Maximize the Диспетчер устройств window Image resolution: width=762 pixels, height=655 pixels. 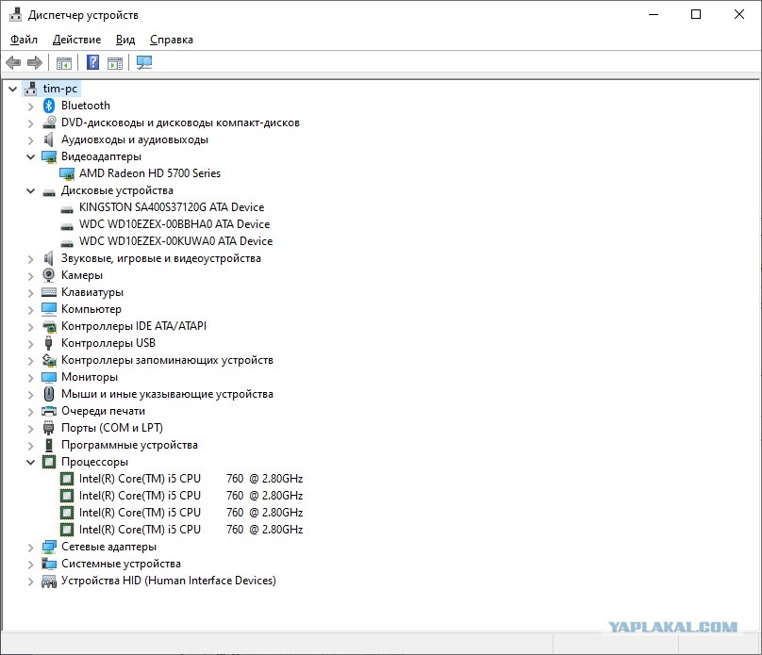696,14
